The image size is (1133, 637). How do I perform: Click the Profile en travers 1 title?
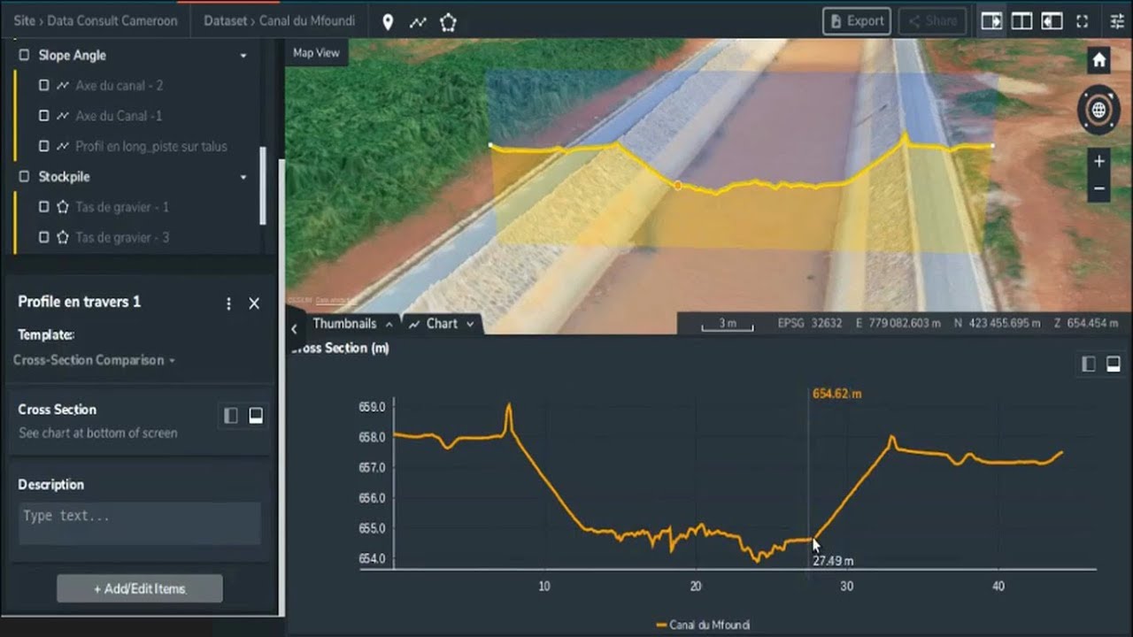(80, 302)
